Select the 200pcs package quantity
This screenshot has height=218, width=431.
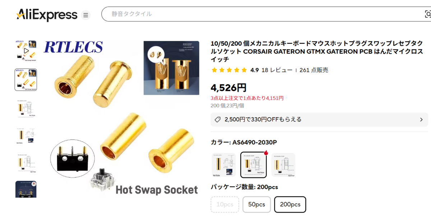coord(290,204)
